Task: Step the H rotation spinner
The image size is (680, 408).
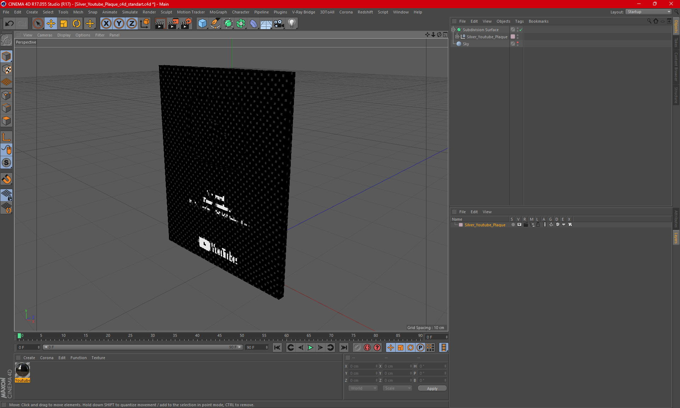Action: [x=445, y=366]
